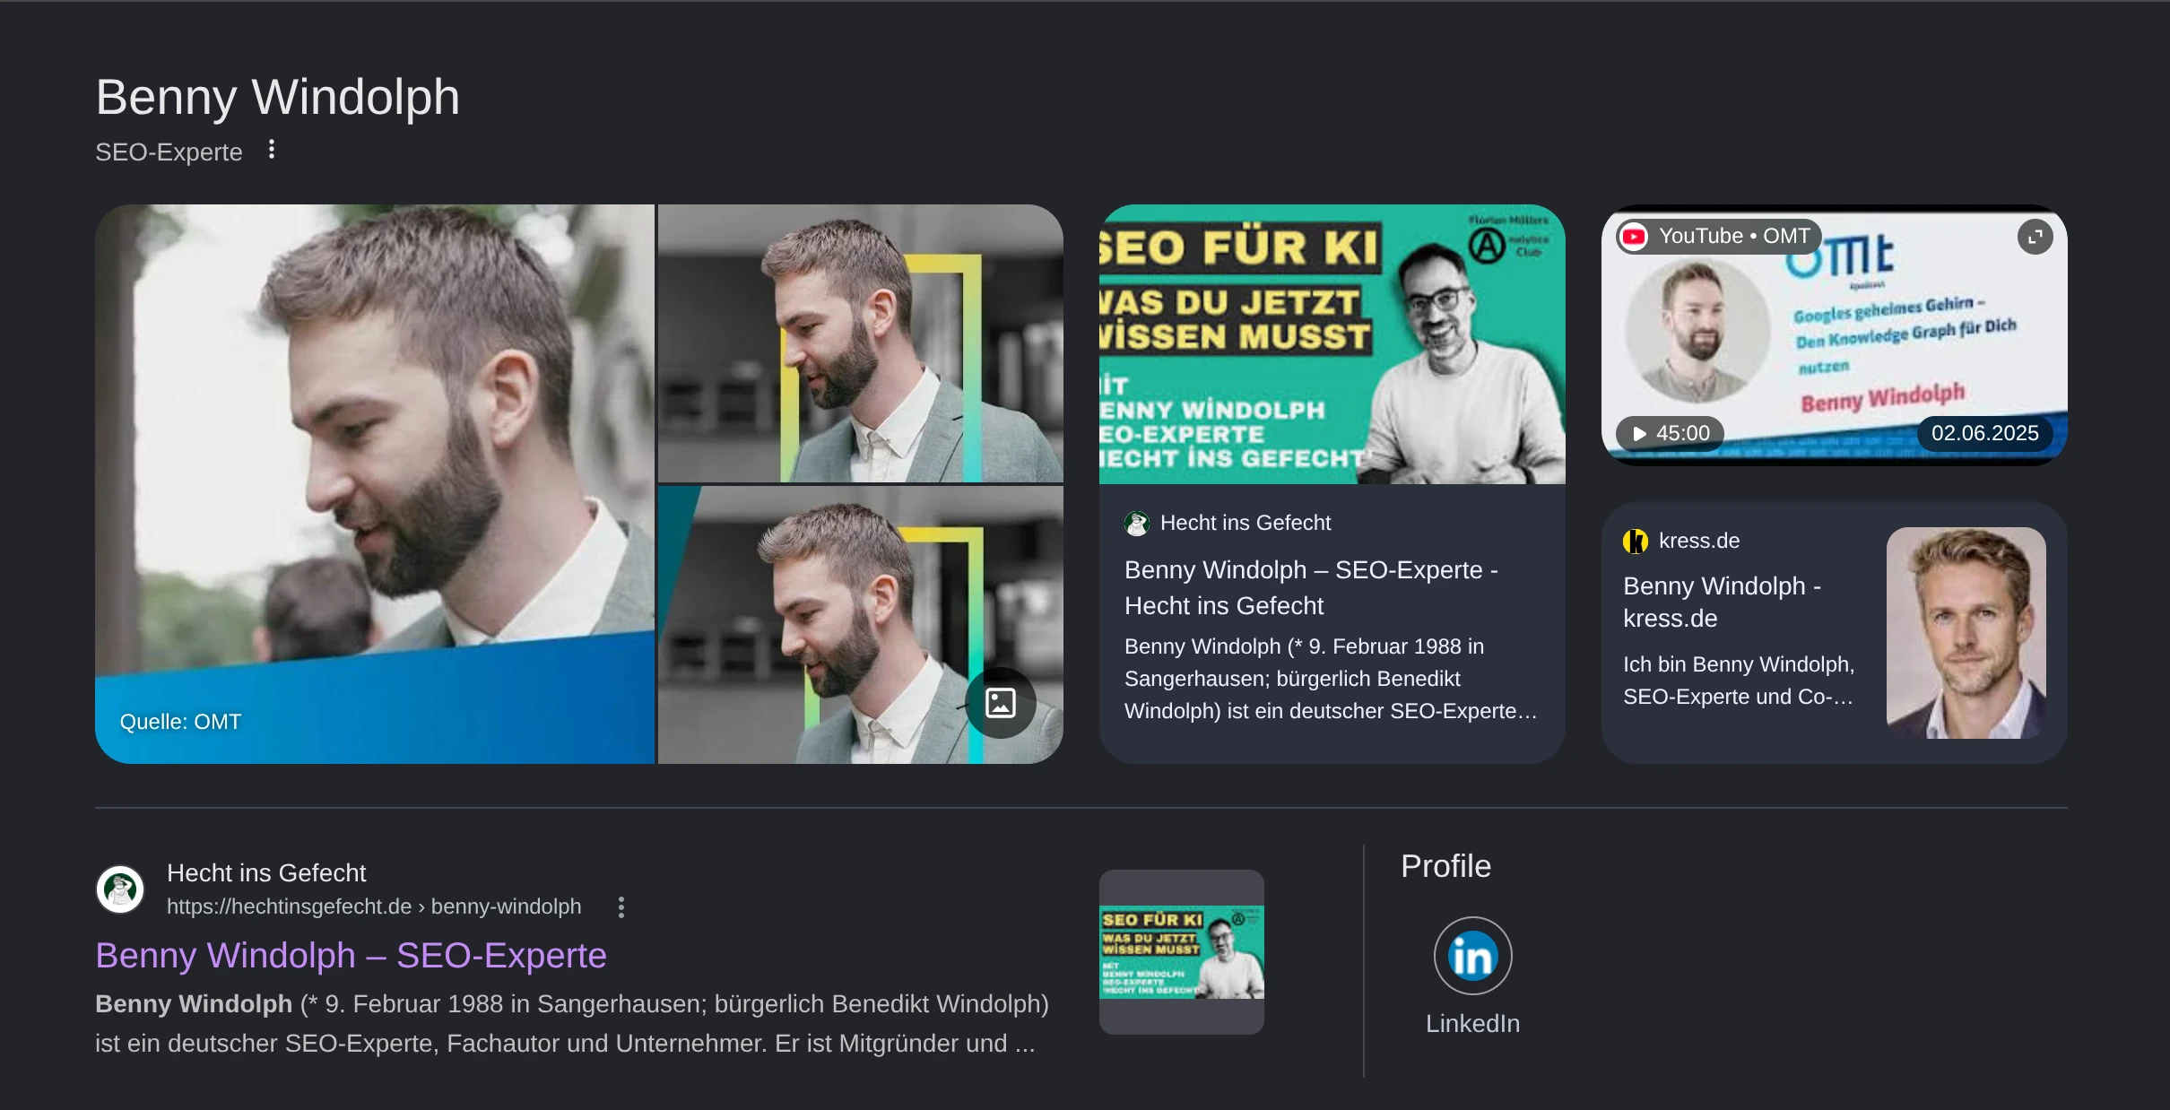Click the kress.de favicon

pos(1636,542)
